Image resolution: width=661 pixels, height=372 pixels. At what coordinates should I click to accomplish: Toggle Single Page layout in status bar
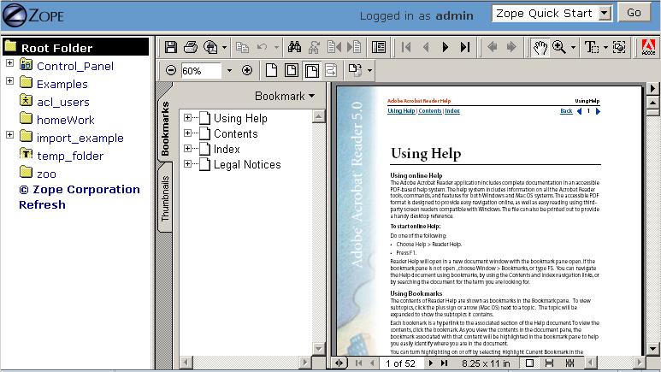[x=529, y=363]
